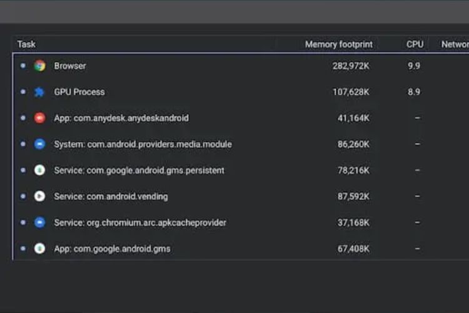Click the CPU value 9.9
The width and height of the screenshot is (469, 313).
tap(414, 66)
